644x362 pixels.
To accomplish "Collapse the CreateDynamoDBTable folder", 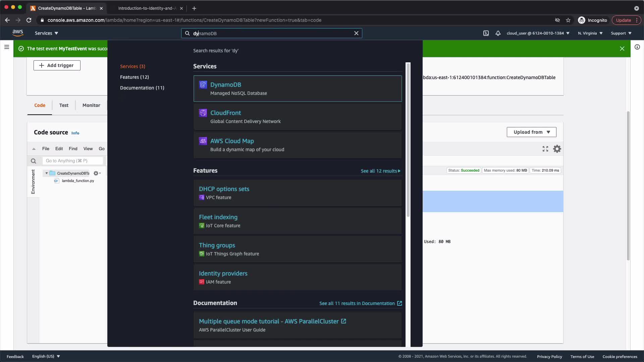I will pos(47,173).
